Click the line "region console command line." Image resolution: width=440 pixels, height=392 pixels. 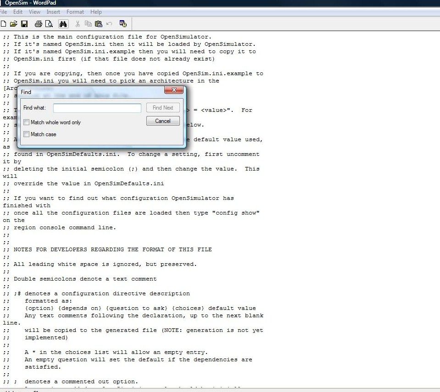pos(65,228)
